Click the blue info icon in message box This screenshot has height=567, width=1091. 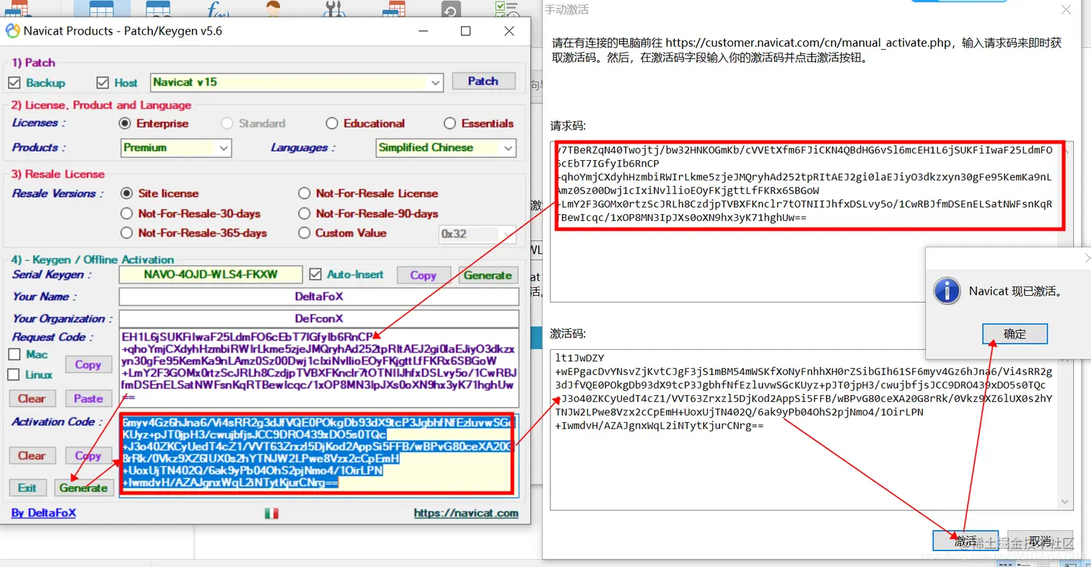coord(947,291)
